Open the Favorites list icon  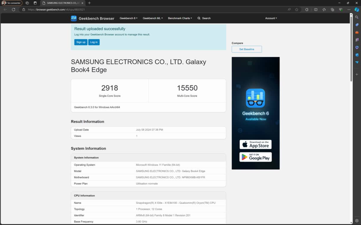tap(324, 9)
